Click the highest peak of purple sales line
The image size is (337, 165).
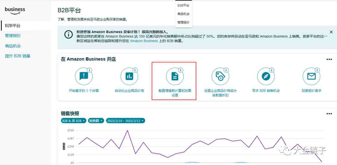point(127,130)
